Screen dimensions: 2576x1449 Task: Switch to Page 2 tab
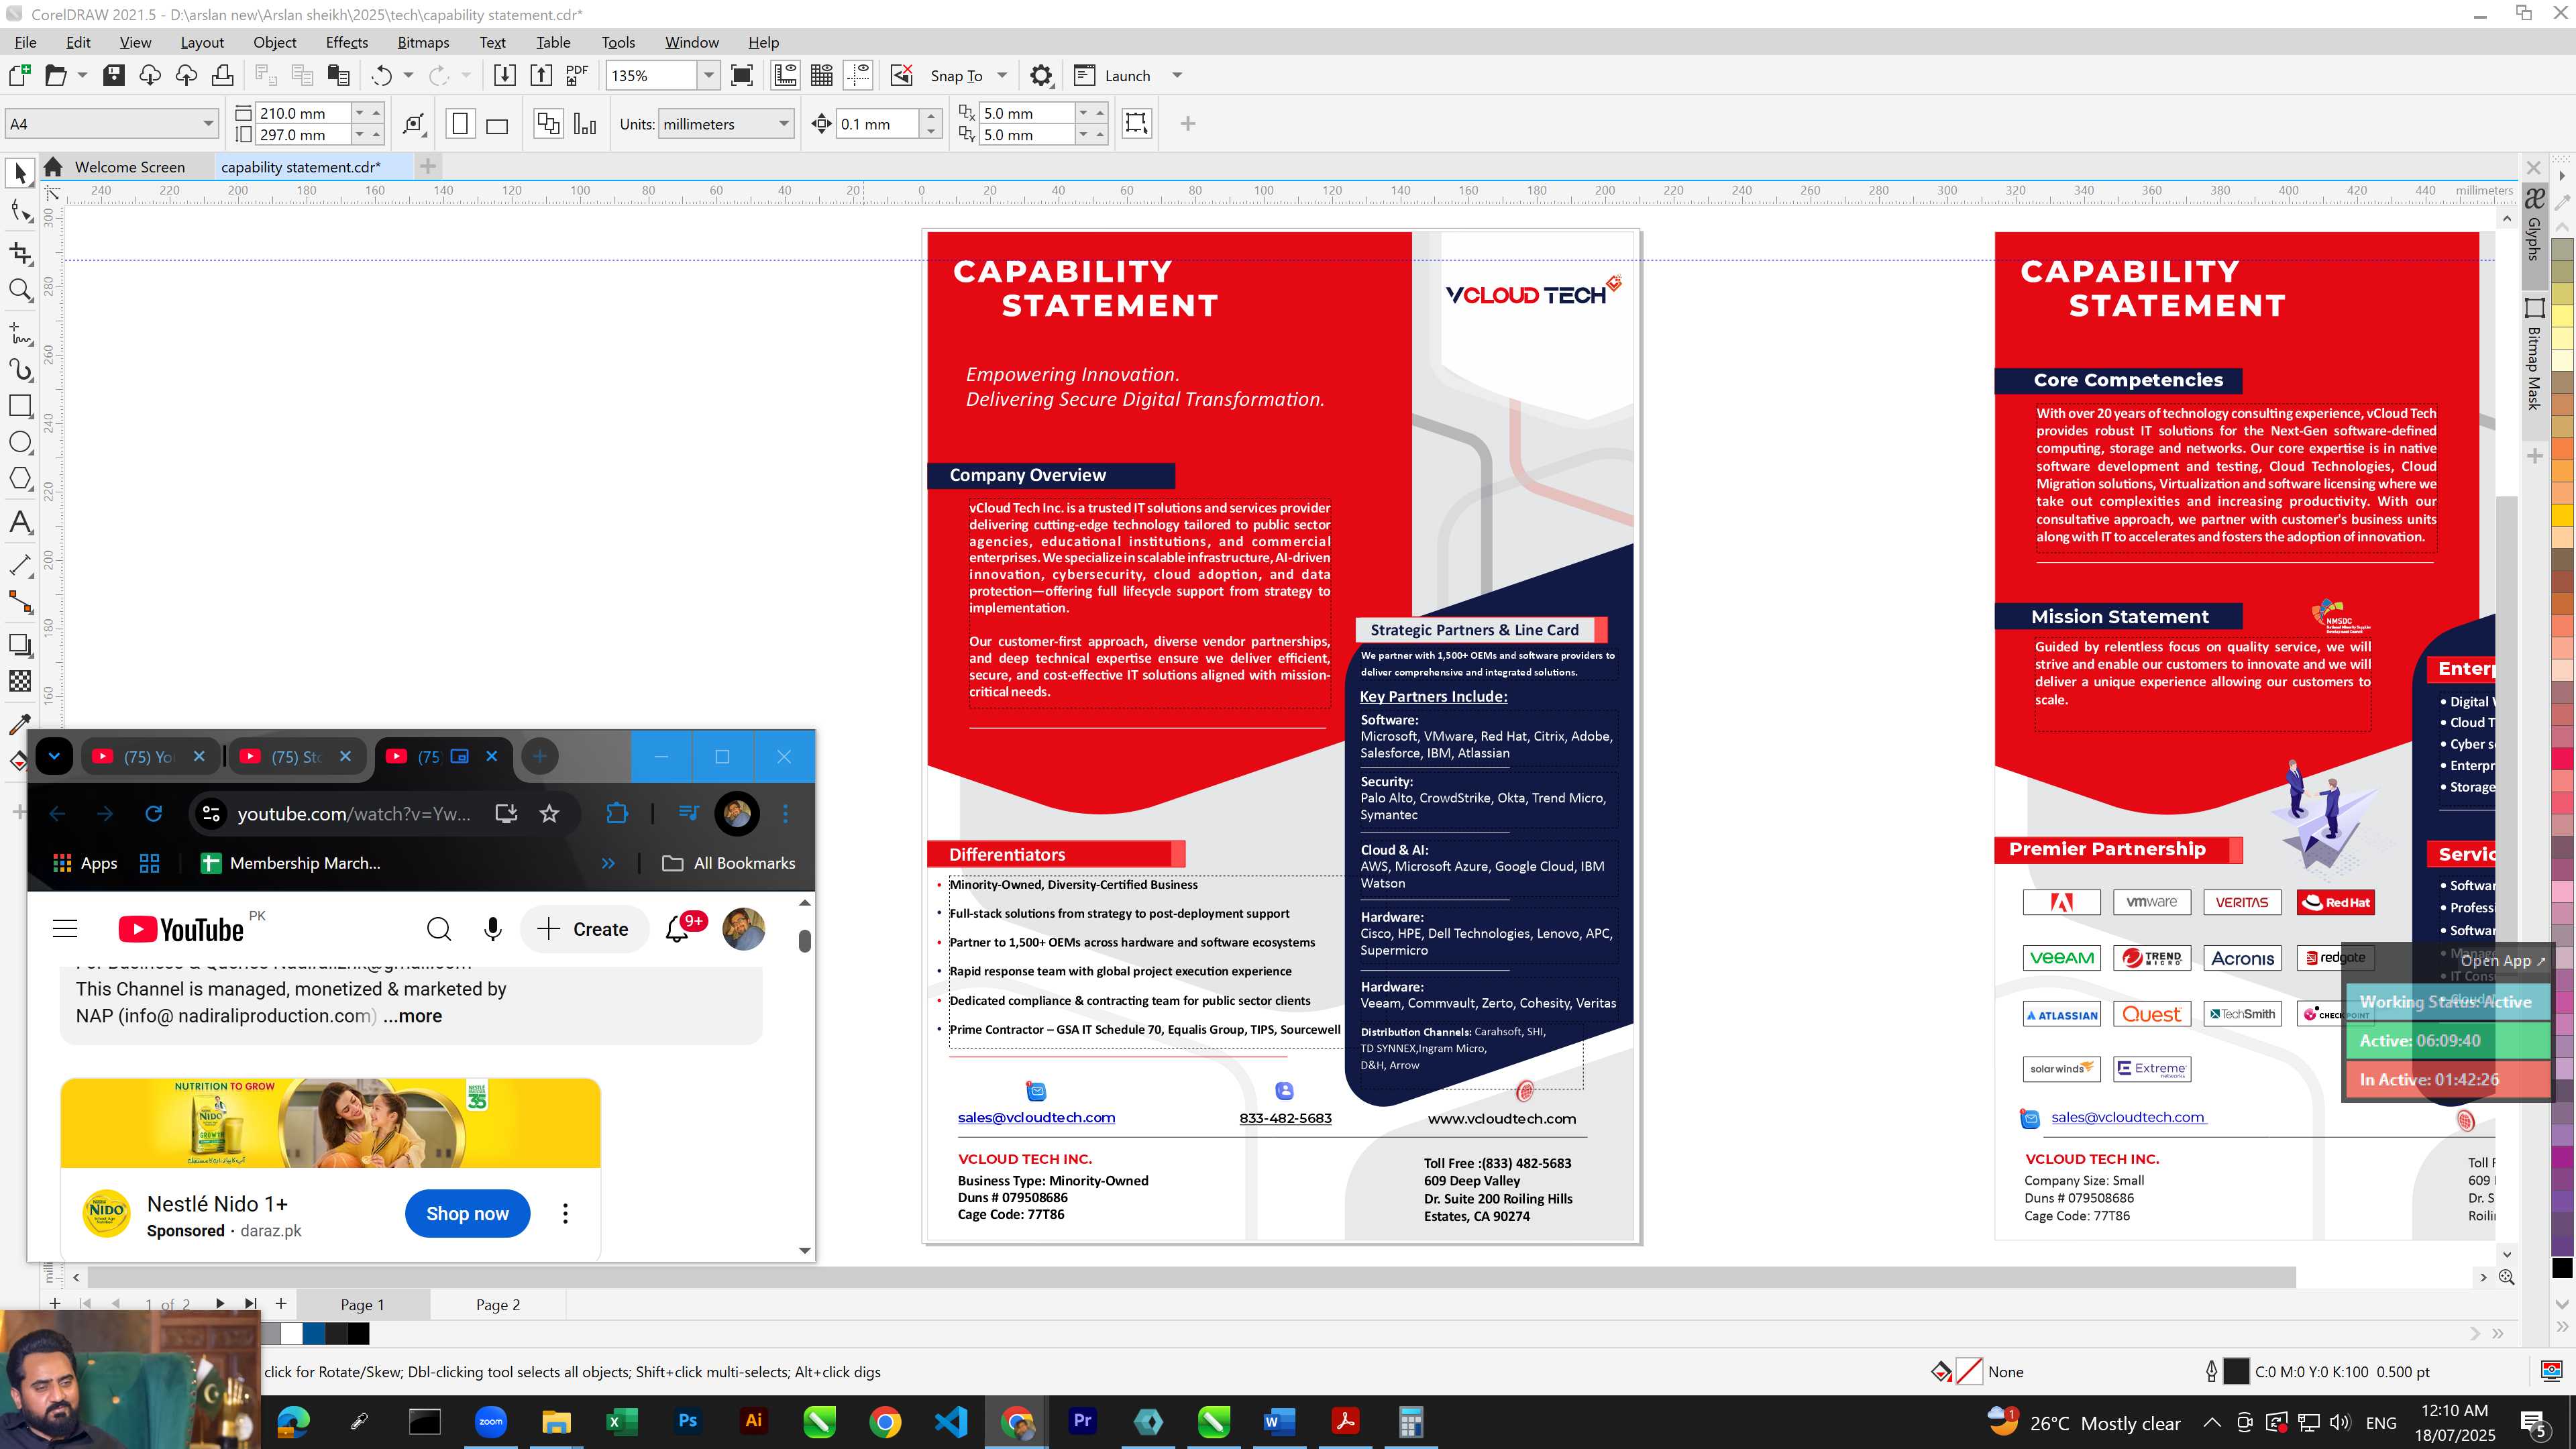[x=498, y=1305]
